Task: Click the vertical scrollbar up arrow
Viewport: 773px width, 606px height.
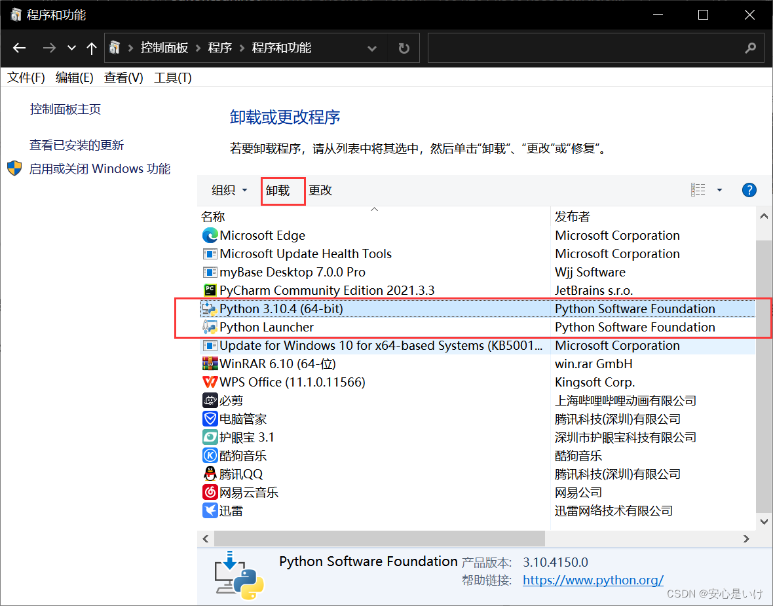Action: coord(764,216)
